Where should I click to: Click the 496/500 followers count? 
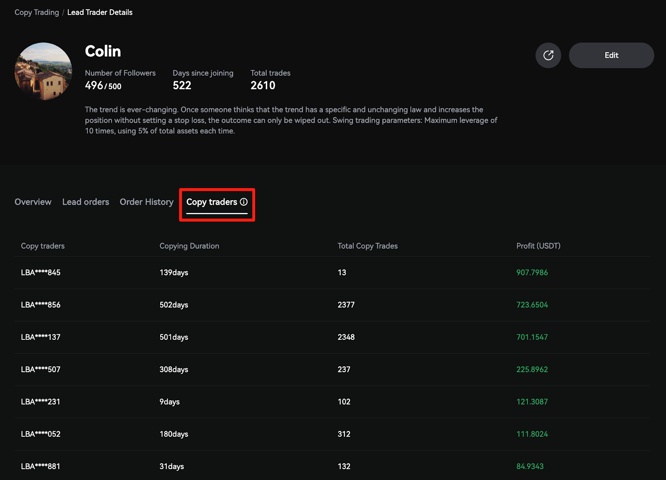click(x=103, y=86)
